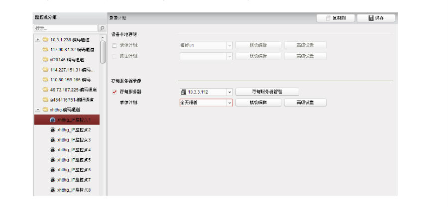
Task: Select camera xhtthg_IP监控点2
Action: pos(74,130)
